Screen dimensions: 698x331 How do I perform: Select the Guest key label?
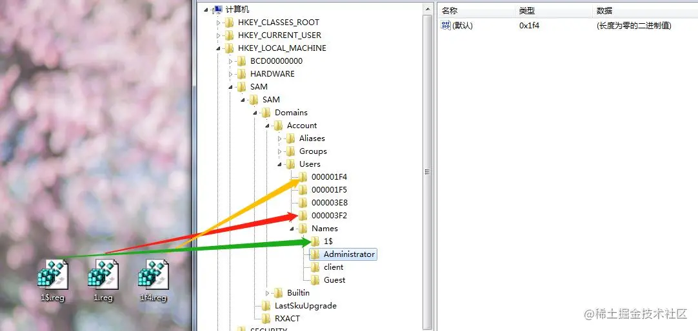coord(334,280)
